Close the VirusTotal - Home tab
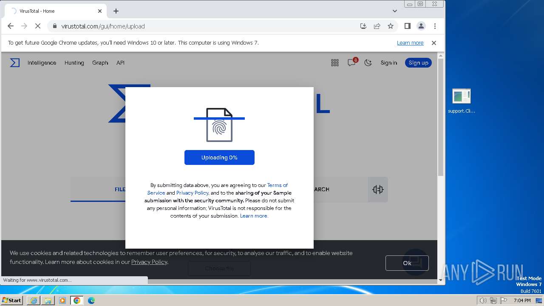The width and height of the screenshot is (544, 306). point(100,11)
